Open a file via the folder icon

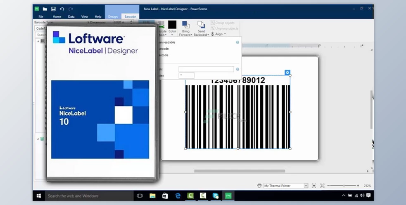[45, 9]
